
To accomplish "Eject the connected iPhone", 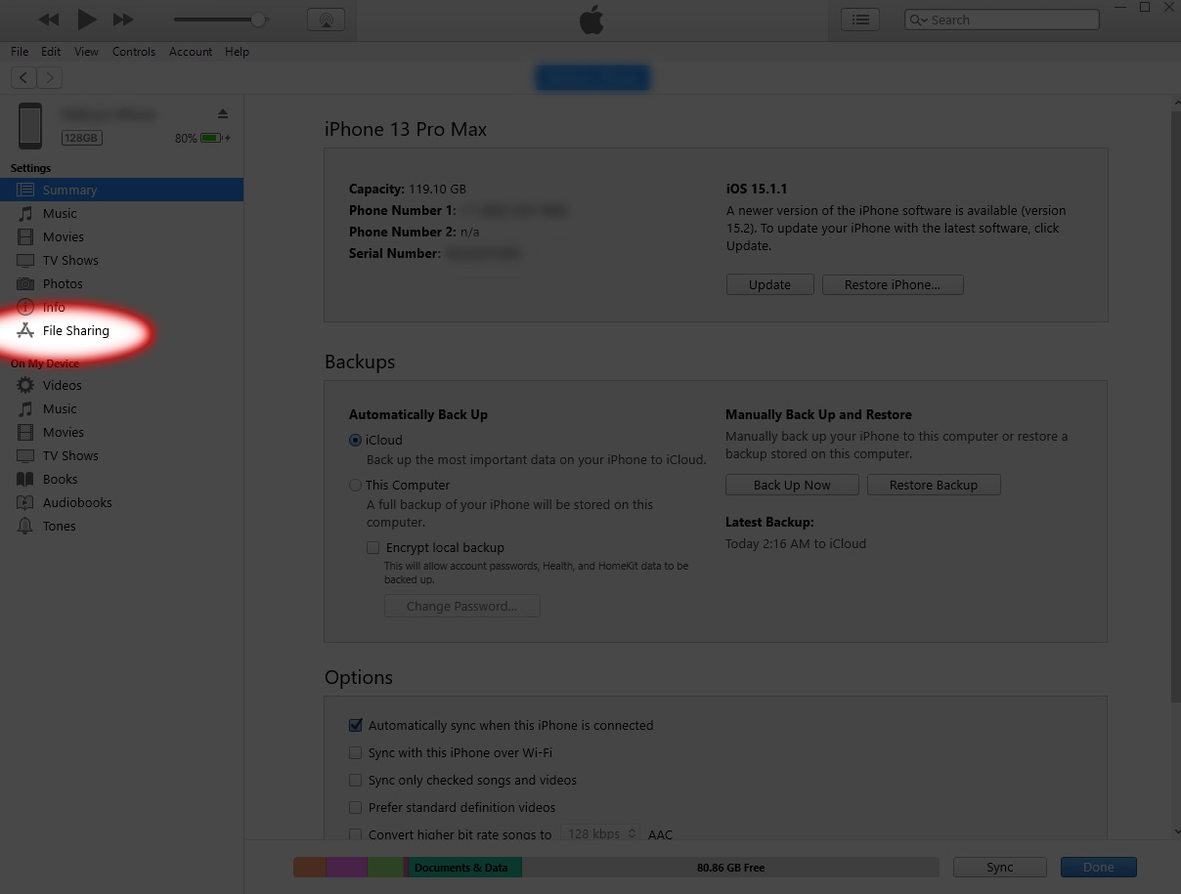I will [222, 113].
